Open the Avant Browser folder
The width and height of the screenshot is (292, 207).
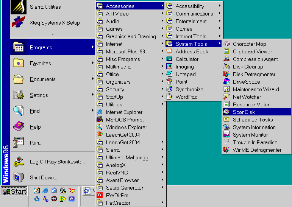pyautogui.click(x=131, y=180)
